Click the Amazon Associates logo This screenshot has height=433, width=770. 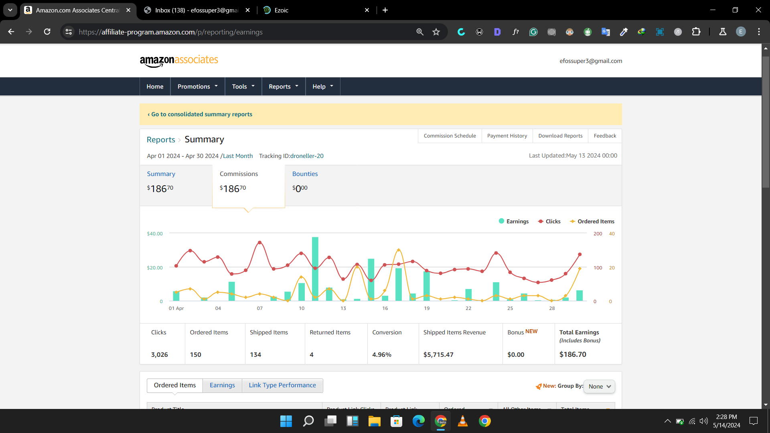[x=179, y=61]
